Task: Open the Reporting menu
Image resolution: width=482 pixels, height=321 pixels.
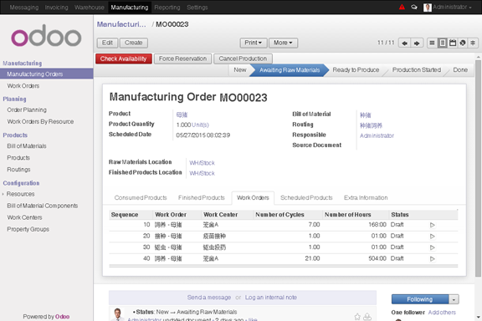Action: (167, 8)
